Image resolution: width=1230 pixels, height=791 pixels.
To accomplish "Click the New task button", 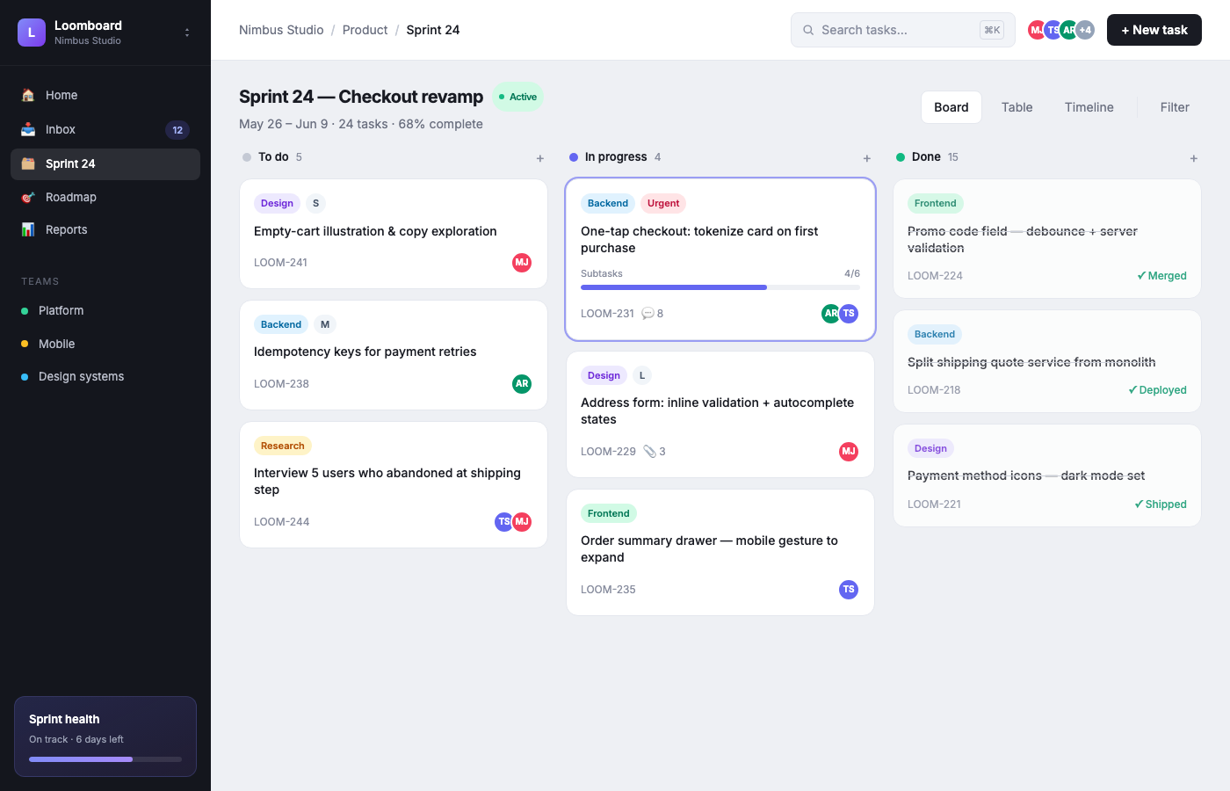I will [1154, 30].
